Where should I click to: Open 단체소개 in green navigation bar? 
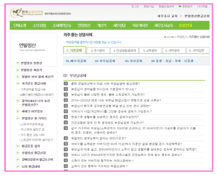(x=20, y=25)
